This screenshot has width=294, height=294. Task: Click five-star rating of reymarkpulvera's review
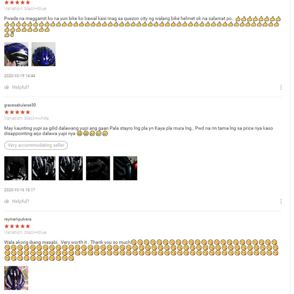tap(17, 226)
